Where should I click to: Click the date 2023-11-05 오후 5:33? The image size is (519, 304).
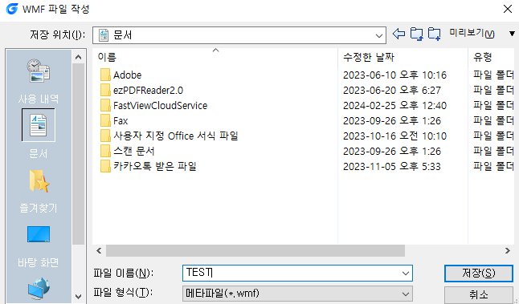[392, 166]
